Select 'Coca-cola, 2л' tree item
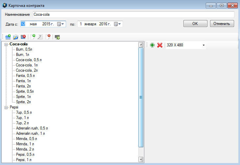This screenshot has height=165, width=240. point(27,70)
